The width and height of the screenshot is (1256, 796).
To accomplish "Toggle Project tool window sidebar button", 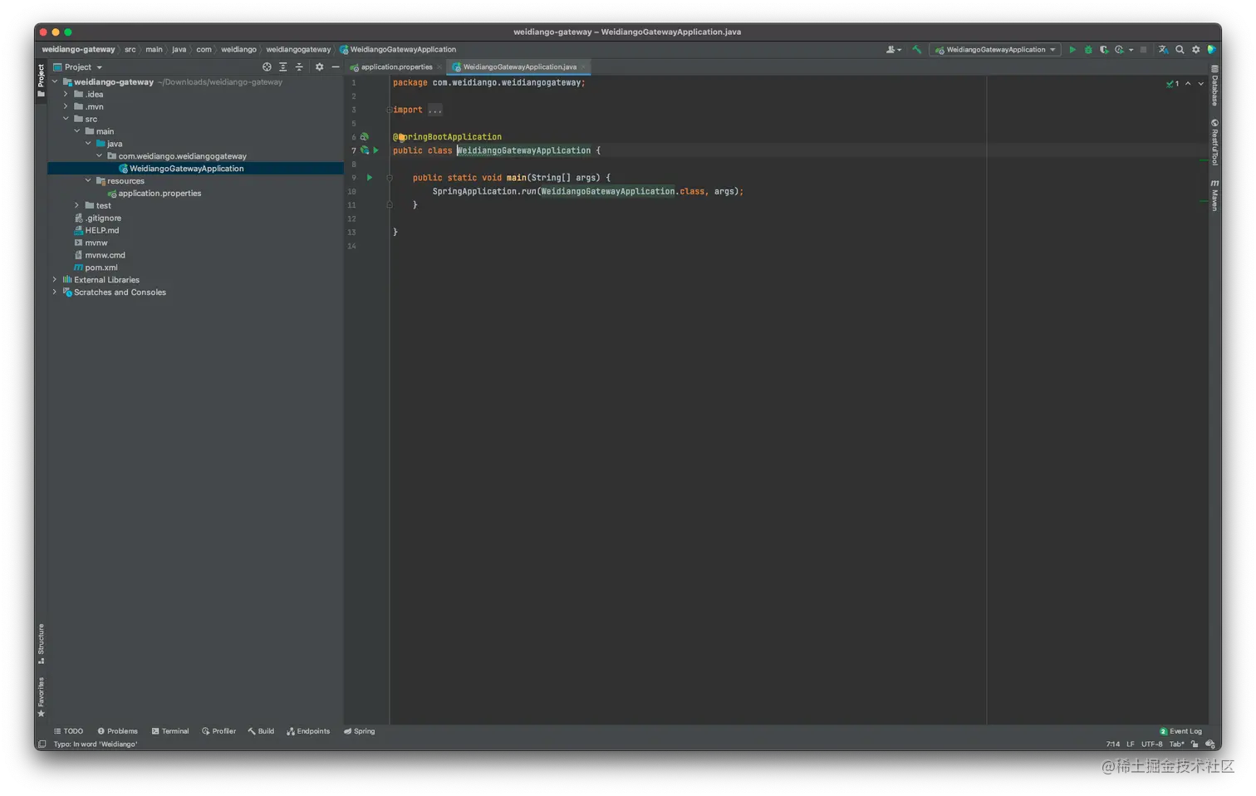I will click(41, 80).
